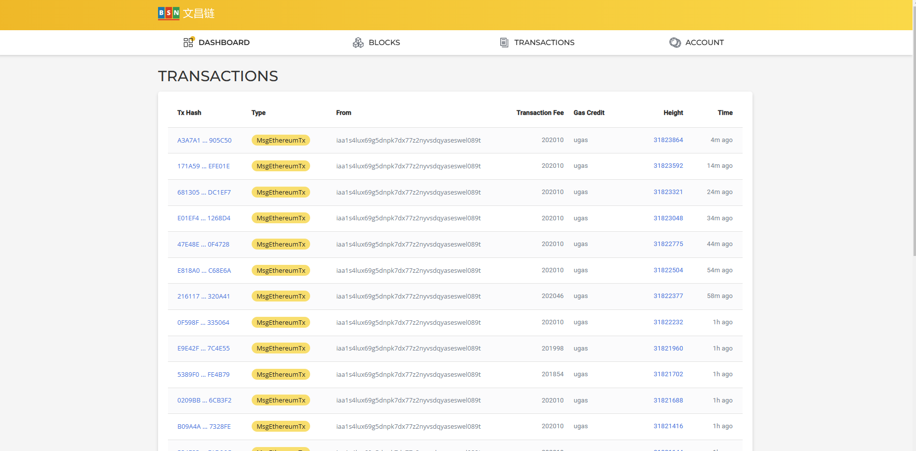
Task: Click the '4m ago' time cell
Action: (721, 140)
